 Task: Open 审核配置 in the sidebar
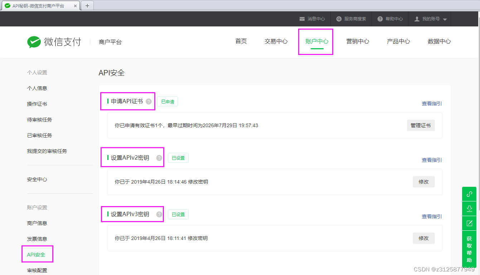37,270
